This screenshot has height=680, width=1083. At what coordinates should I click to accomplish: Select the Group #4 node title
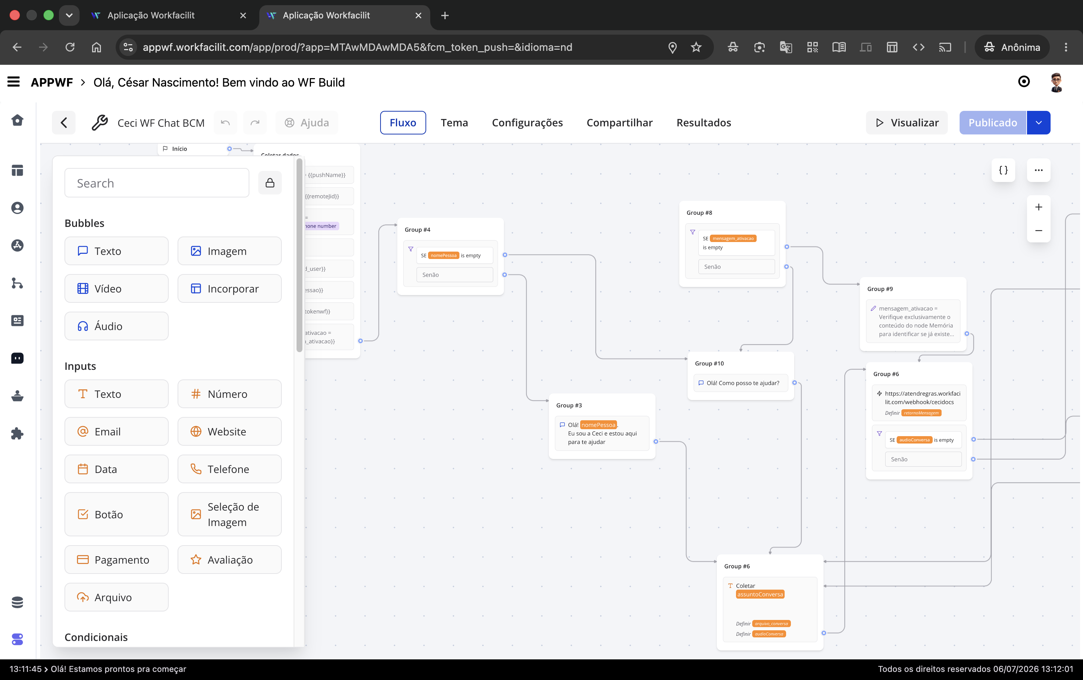coord(417,230)
